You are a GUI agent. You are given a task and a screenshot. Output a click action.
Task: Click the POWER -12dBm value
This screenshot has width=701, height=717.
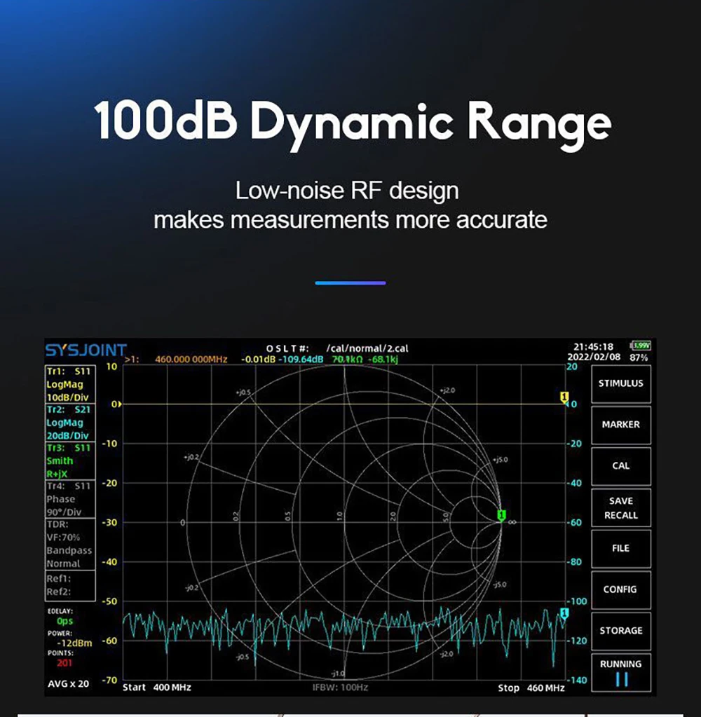[74, 643]
